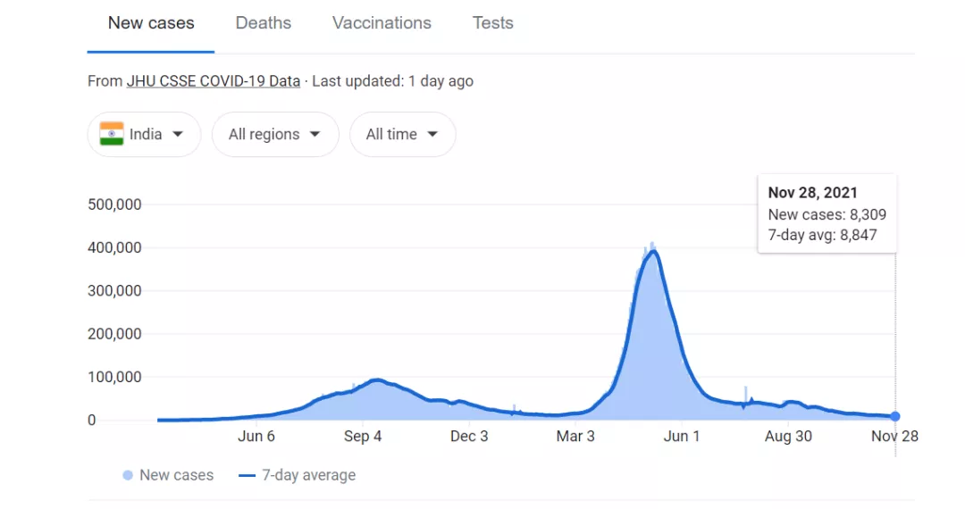Click the India flag icon
Image resolution: width=965 pixels, height=509 pixels.
pyautogui.click(x=112, y=134)
